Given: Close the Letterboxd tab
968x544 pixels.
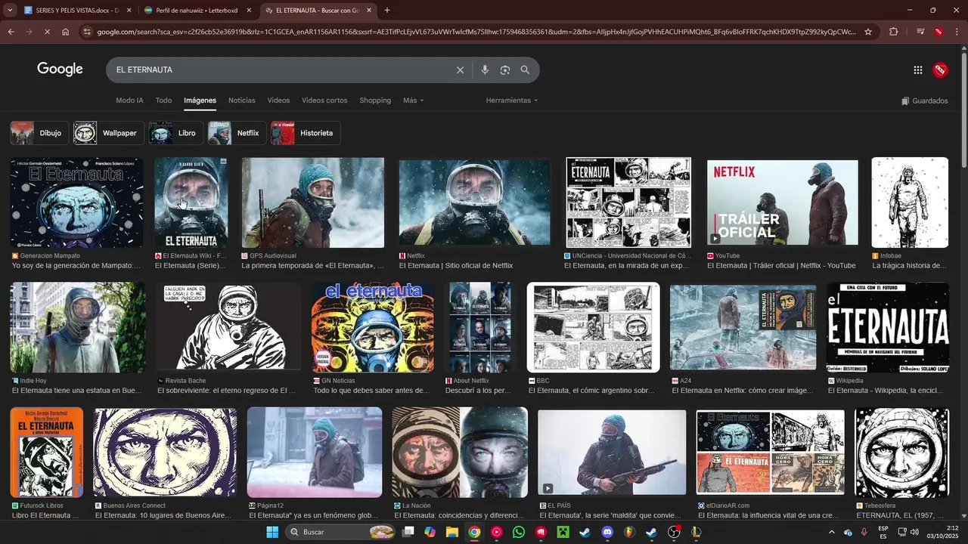Looking at the screenshot, I should tap(249, 11).
